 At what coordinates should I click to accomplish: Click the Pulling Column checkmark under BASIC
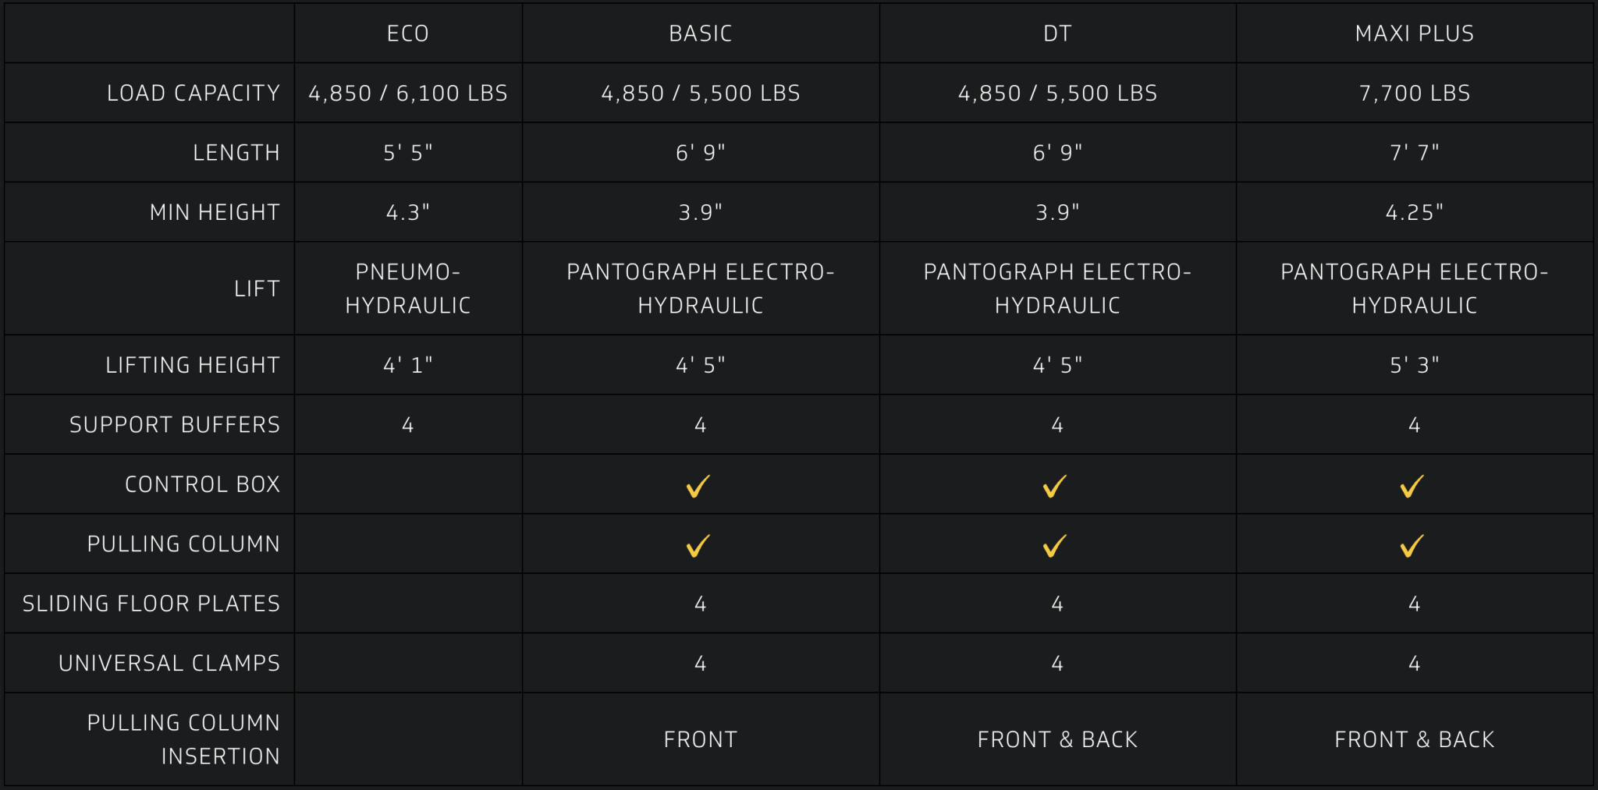(698, 545)
